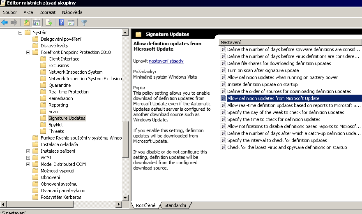Select the Podsystém Kerberos tree item
The width and height of the screenshot is (362, 214).
click(x=61, y=197)
